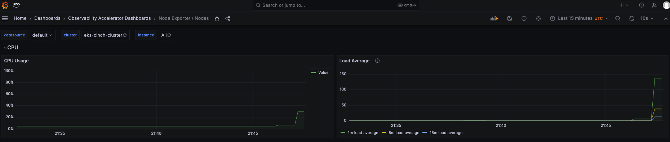Screen dimensions: 670x142
Task: Refresh the dashboard now
Action: click(632, 18)
